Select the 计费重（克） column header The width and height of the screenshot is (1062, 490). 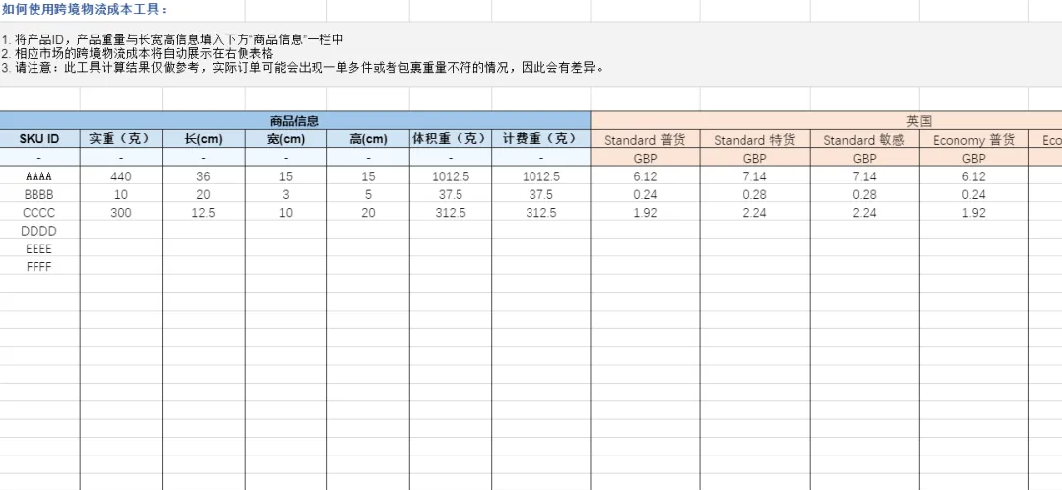pos(540,139)
